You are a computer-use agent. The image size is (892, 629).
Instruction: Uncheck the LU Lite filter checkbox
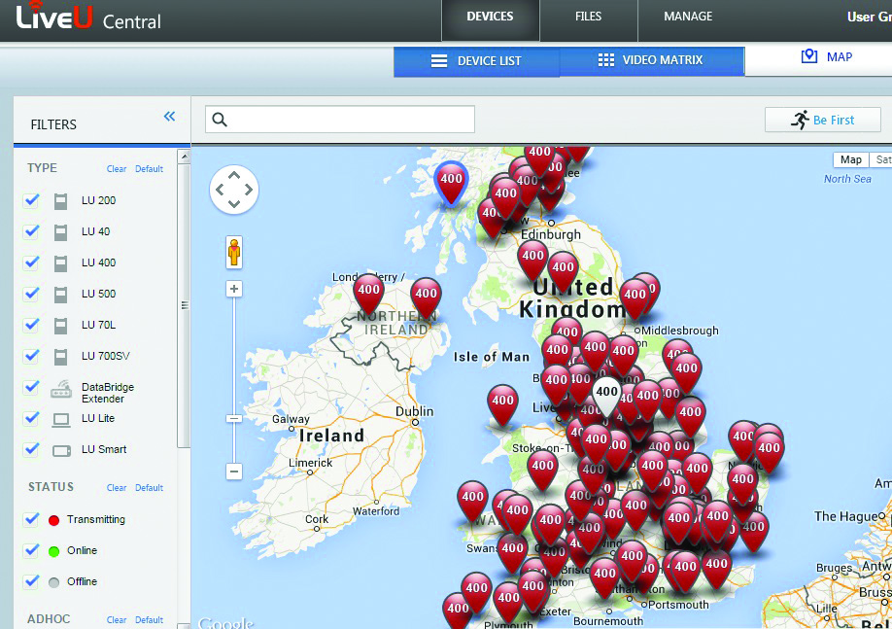(x=31, y=418)
